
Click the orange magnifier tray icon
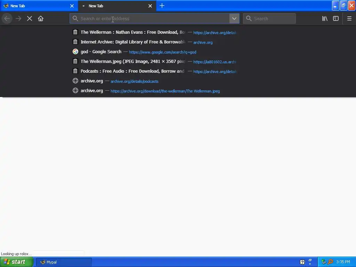(330, 262)
